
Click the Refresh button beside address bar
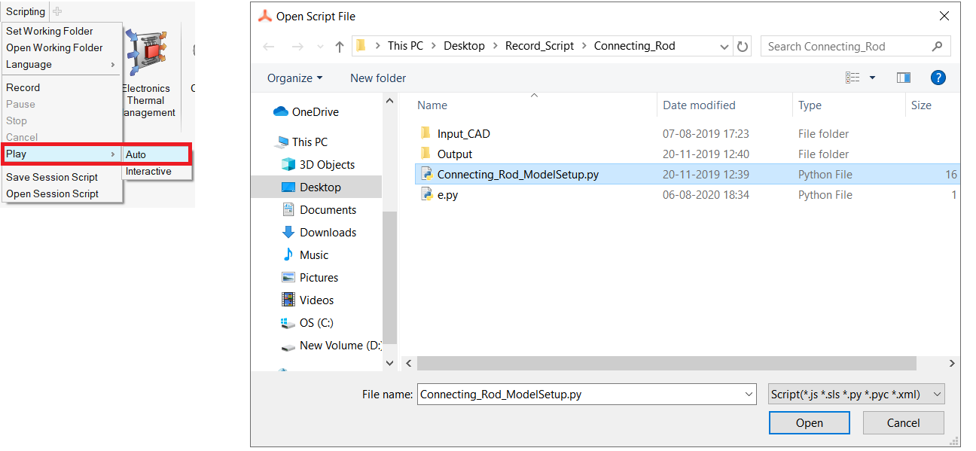point(743,47)
